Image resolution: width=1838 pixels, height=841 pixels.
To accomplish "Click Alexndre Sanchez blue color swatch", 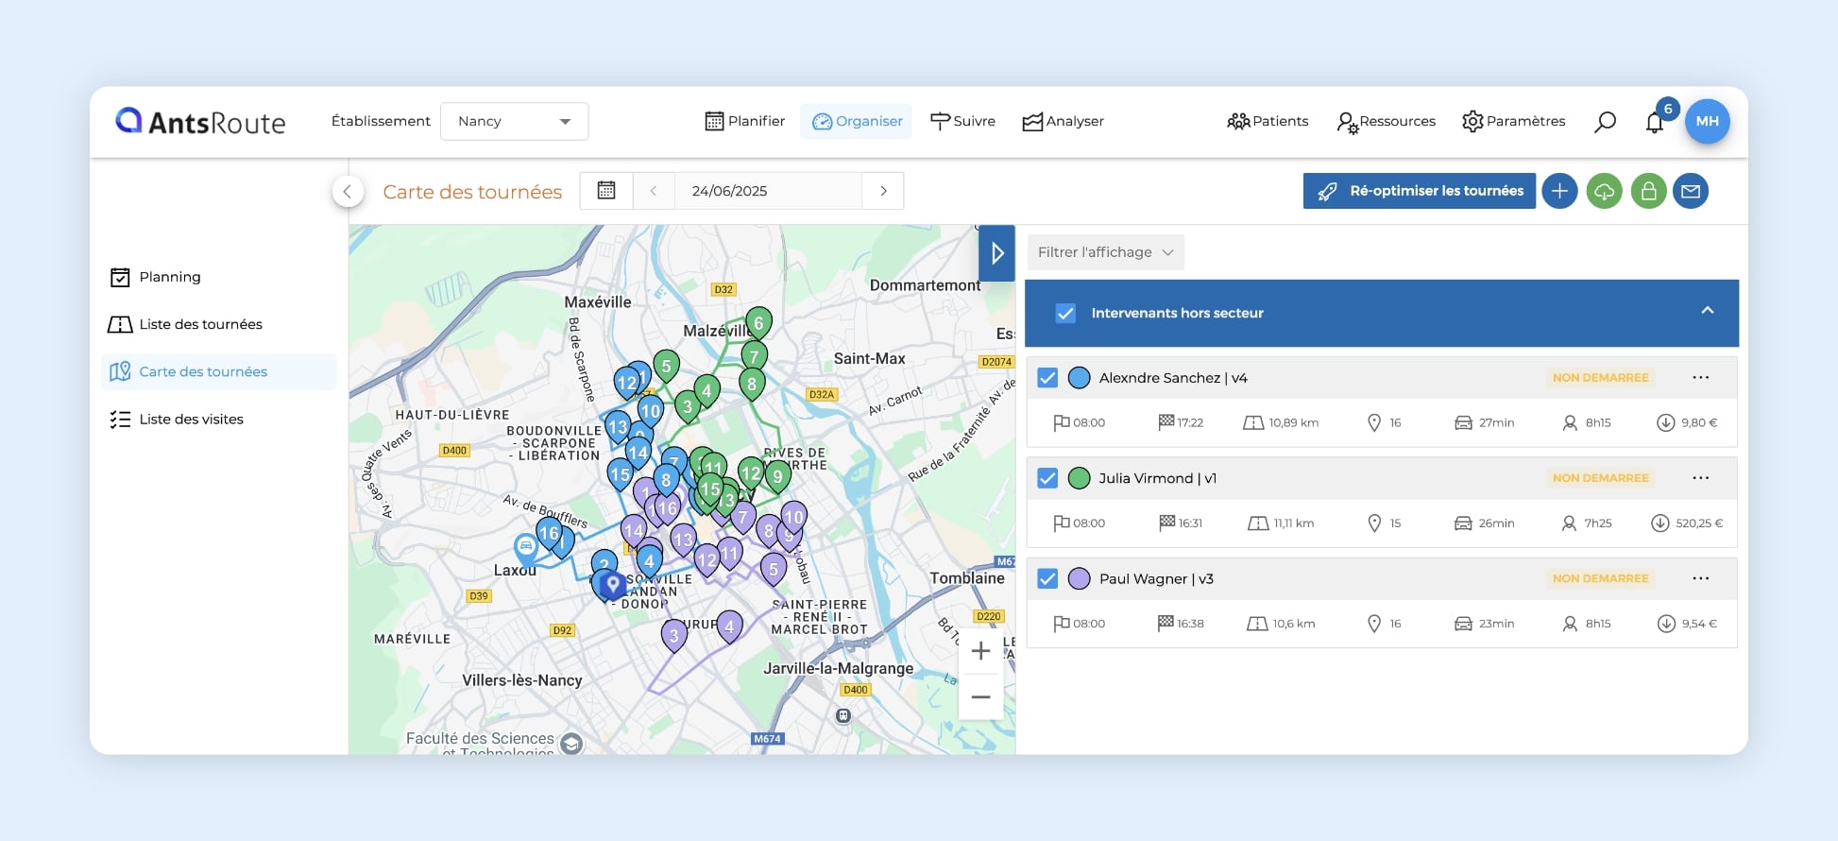I will coord(1080,378).
